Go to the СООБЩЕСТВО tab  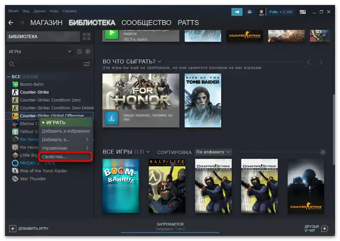pyautogui.click(x=146, y=23)
